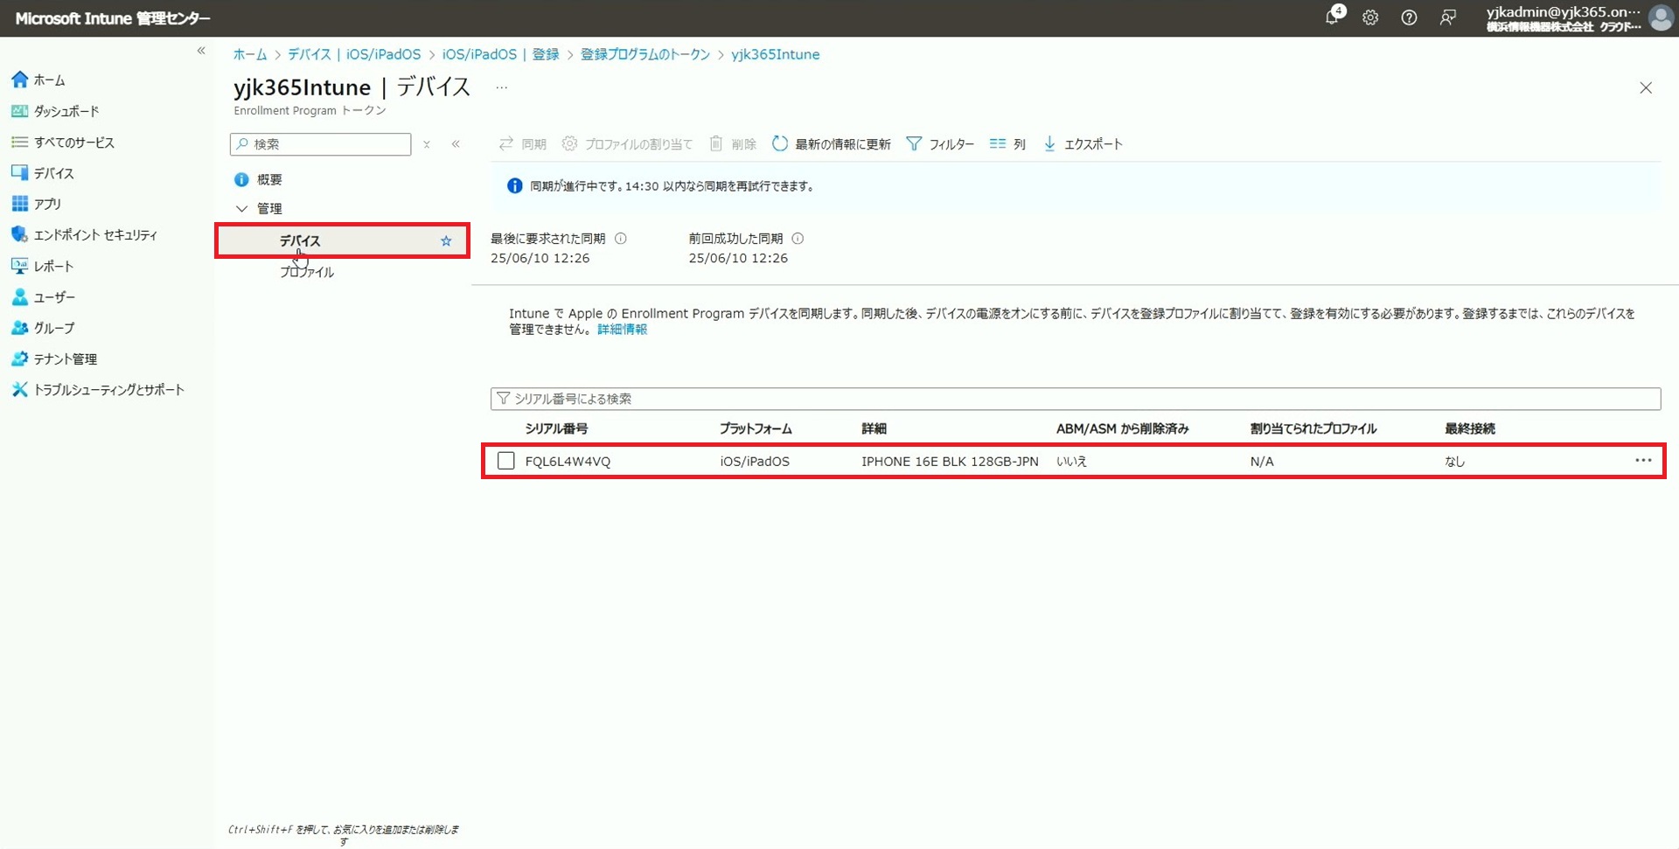Sort by シリアル番号 column header
This screenshot has width=1679, height=849.
(556, 428)
